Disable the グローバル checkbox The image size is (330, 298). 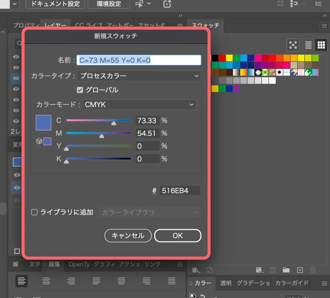(80, 90)
